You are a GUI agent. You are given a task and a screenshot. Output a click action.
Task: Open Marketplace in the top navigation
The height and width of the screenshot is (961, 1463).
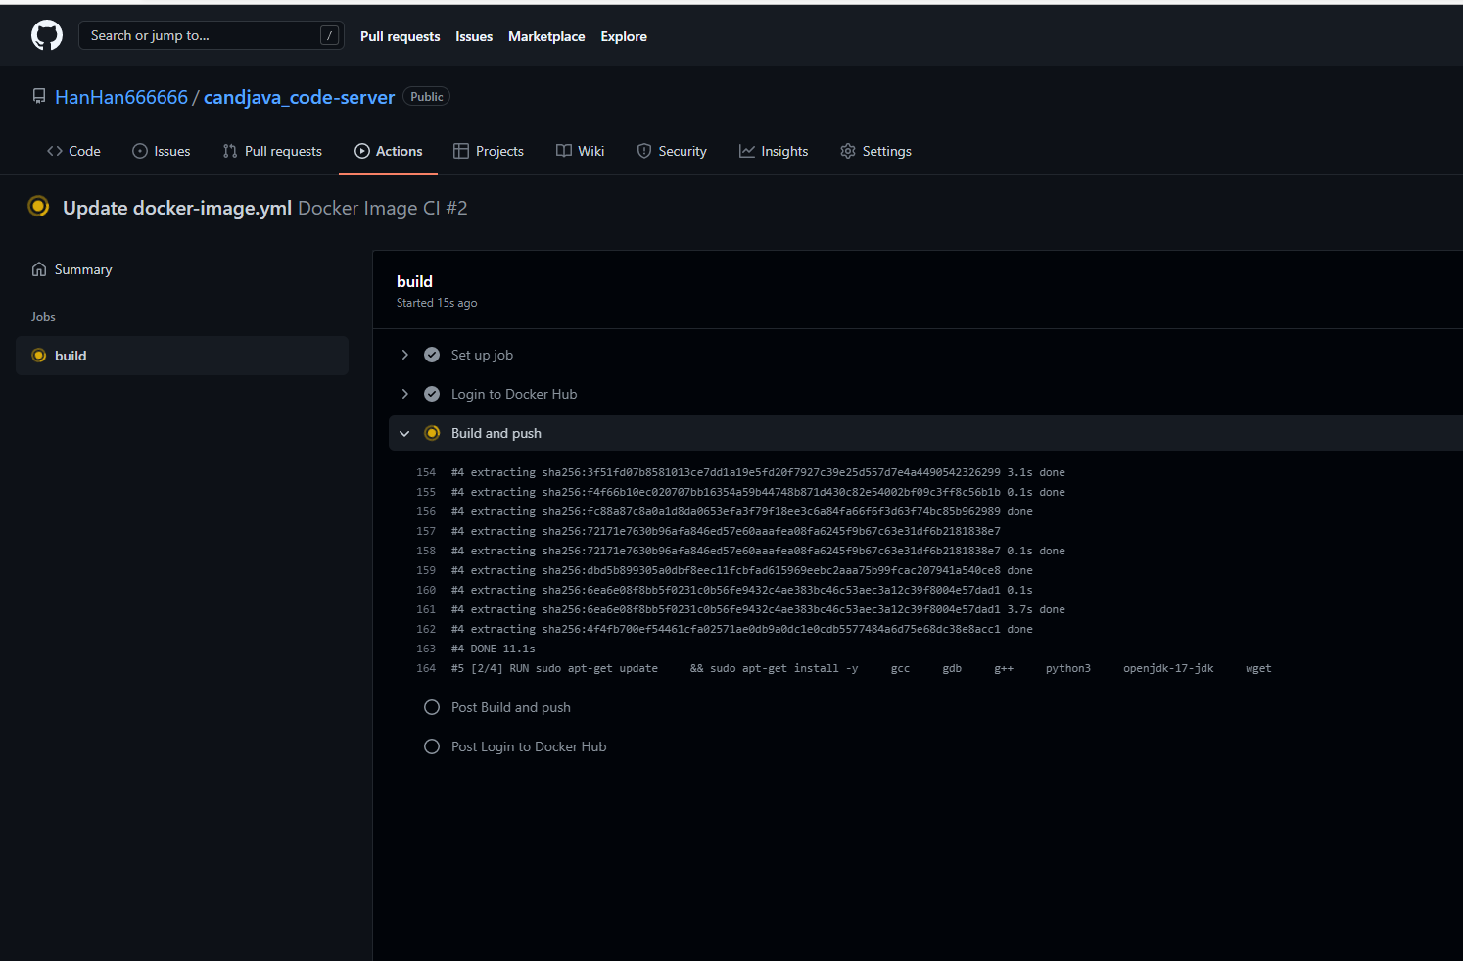[x=546, y=36]
